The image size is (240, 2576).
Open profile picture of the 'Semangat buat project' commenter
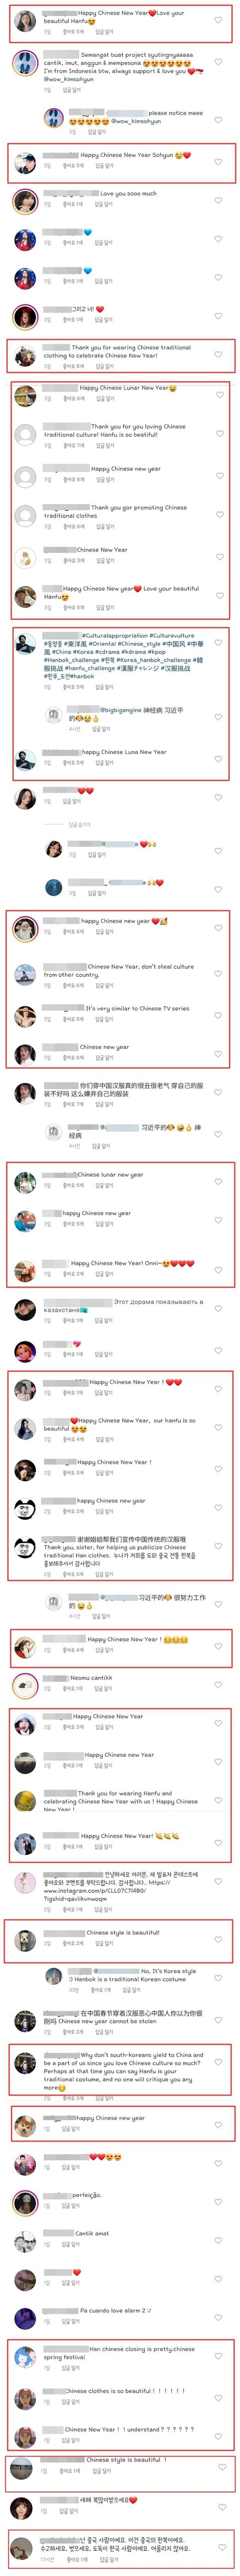(x=25, y=64)
